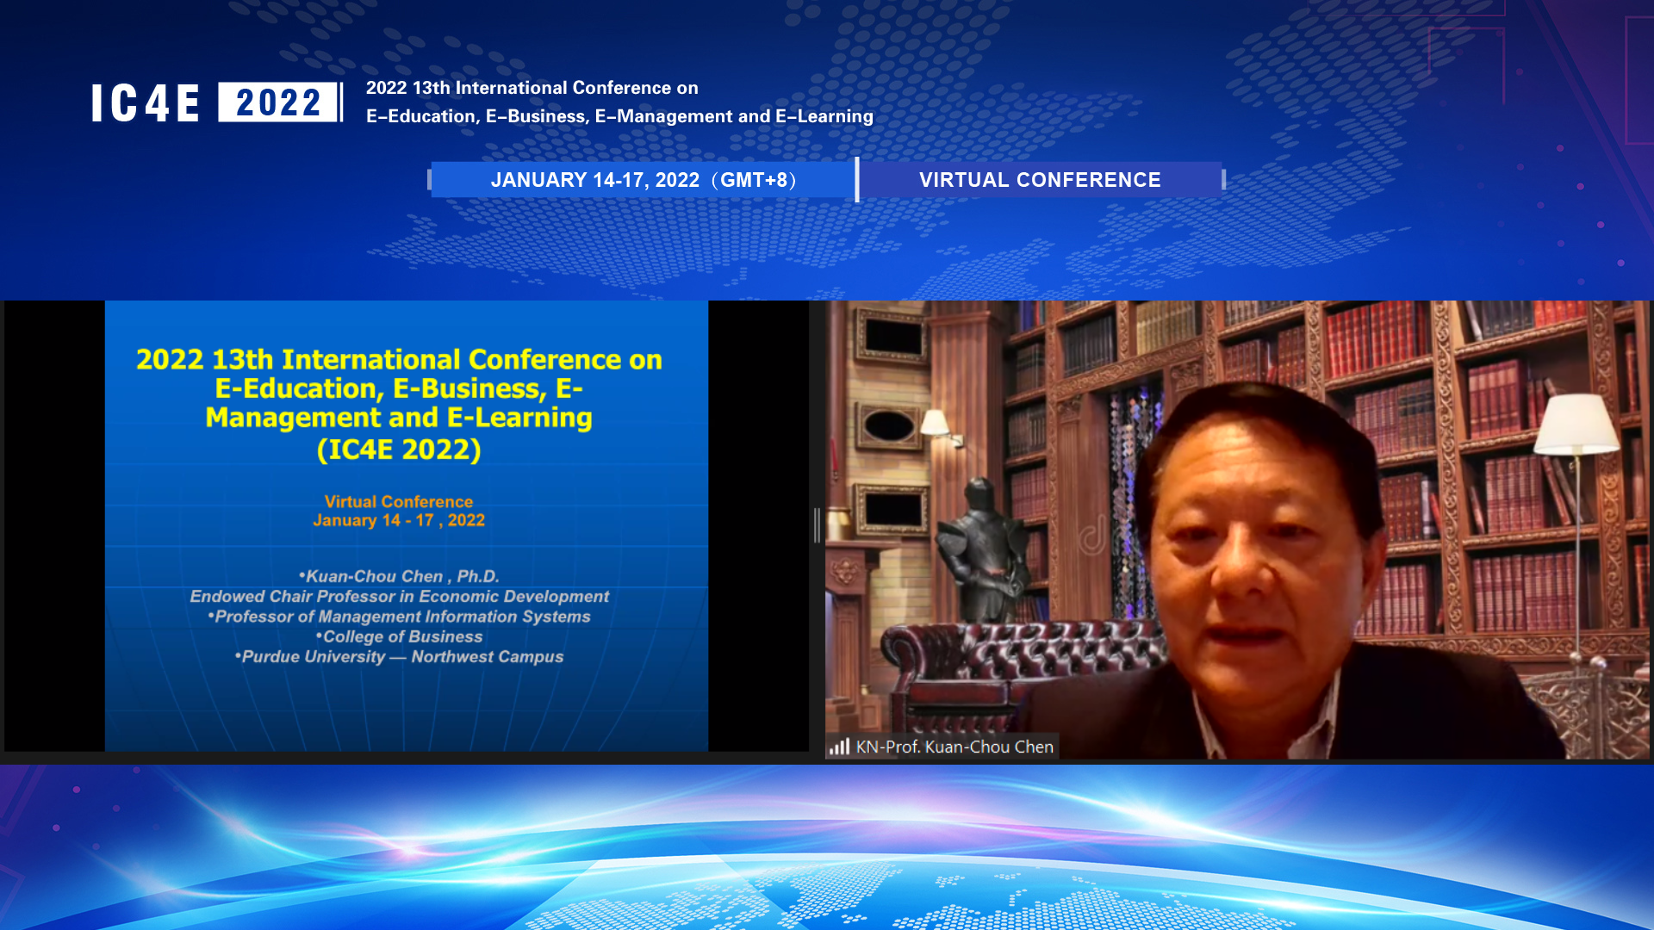Click the header line '2022 13th International Conference on'
Screen dimensions: 1654x930
pos(532,88)
